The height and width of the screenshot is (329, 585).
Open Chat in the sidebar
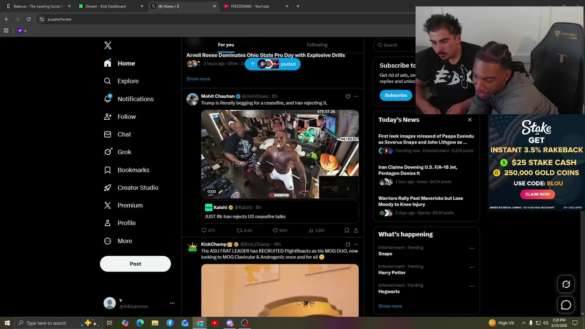click(x=117, y=134)
